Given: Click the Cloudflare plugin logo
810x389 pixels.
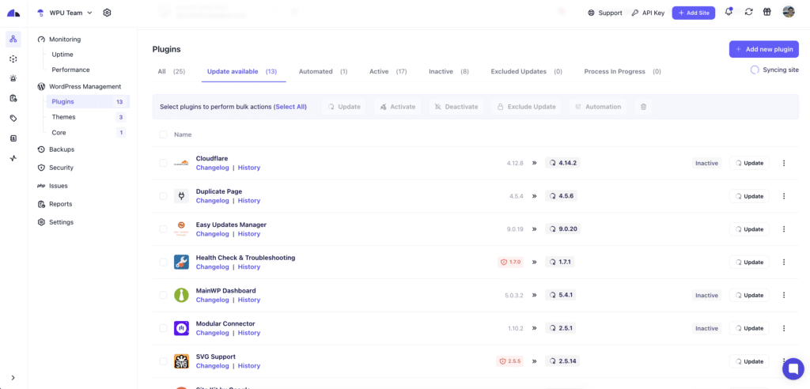Looking at the screenshot, I should click(x=181, y=163).
